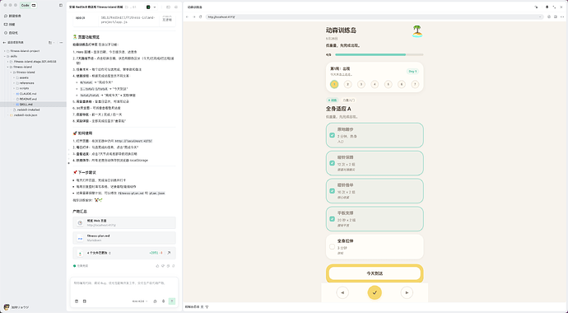
Task: Click the user avatar at sidebar bottom
Action: pos(6,307)
